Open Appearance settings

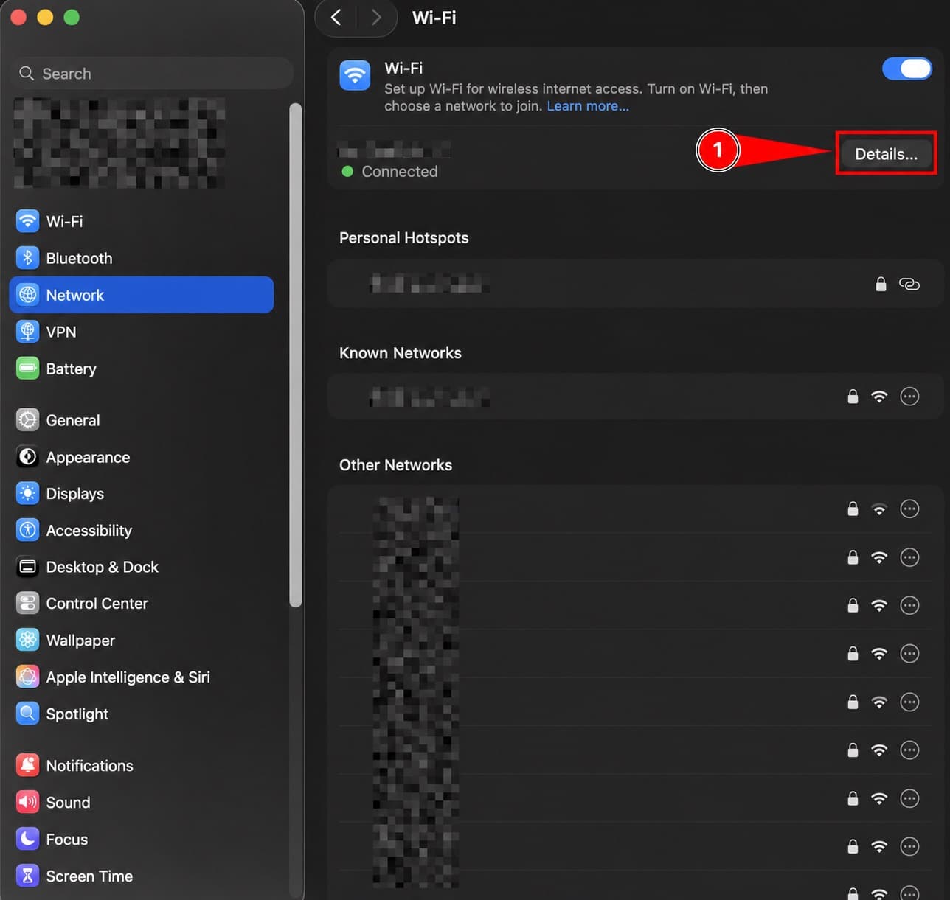[x=141, y=457]
